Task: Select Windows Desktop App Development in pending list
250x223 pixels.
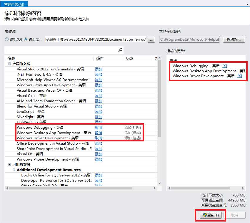Action: click(209, 71)
